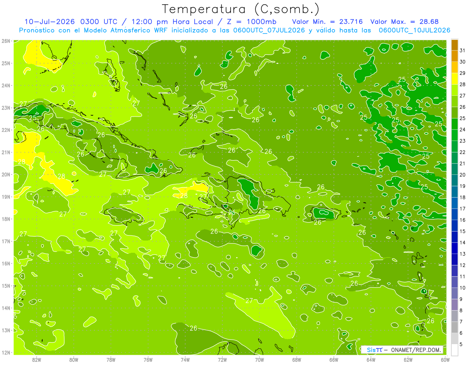Click the "18N" latitude label
473x365 pixels.
tap(6, 219)
